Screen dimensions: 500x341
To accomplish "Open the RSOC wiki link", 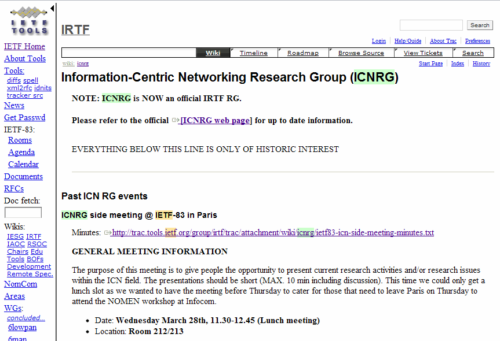I will (37, 244).
